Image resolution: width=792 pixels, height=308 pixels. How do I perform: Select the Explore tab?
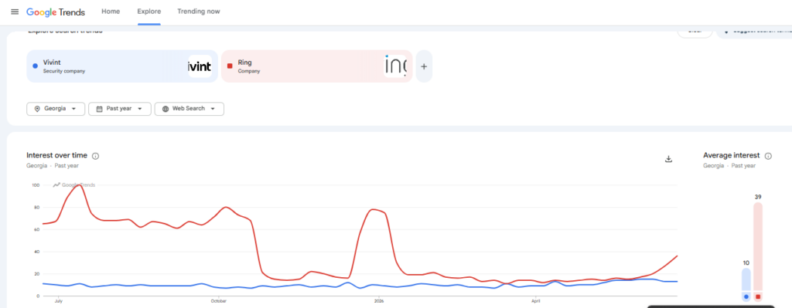(x=149, y=11)
